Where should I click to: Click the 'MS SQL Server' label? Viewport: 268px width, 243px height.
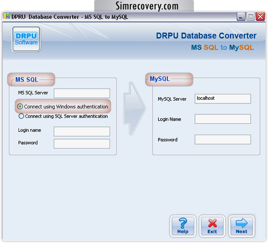point(33,93)
